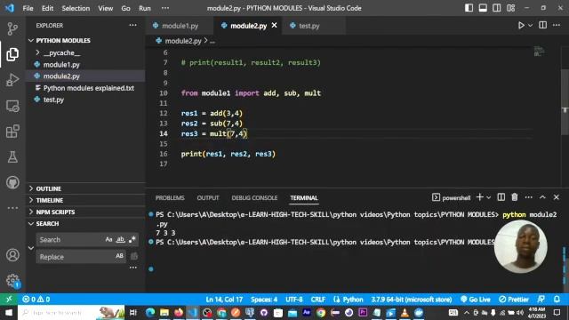The image size is (569, 320).
Task: Open Run and Debug view
Action: tap(12, 80)
